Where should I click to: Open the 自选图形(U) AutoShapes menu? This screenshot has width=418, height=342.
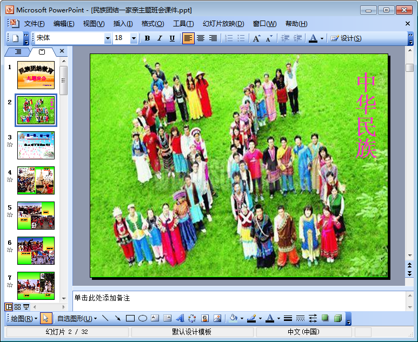point(77,318)
